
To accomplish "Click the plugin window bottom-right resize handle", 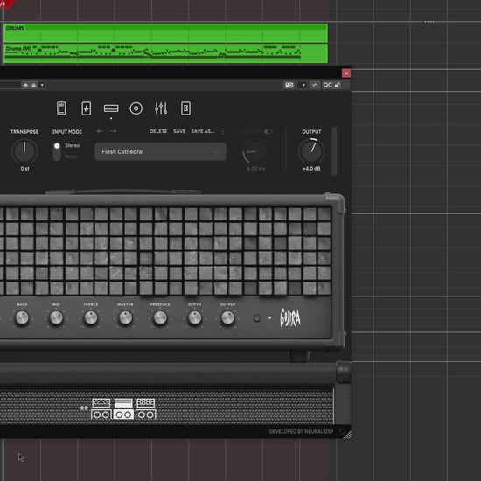I will click(x=347, y=435).
